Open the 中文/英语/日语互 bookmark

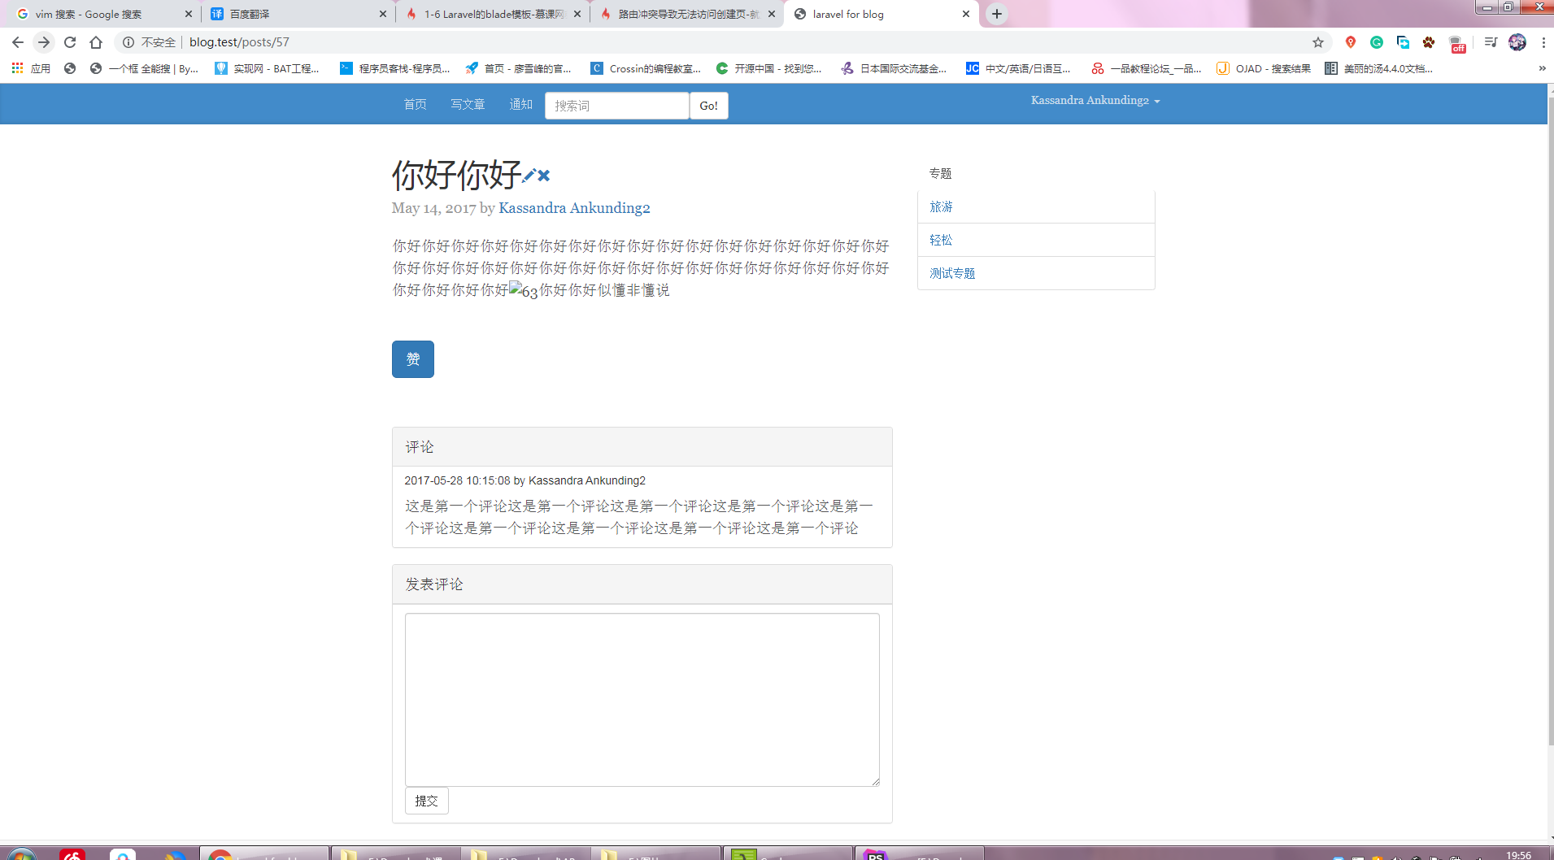pyautogui.click(x=1018, y=68)
